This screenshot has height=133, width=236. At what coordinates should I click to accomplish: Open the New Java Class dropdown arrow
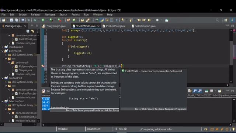(77, 20)
